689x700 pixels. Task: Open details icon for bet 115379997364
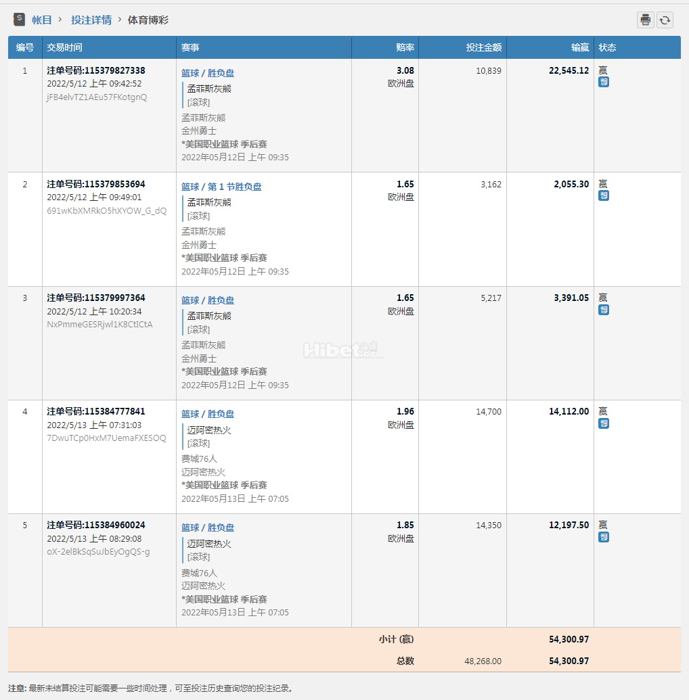click(604, 310)
